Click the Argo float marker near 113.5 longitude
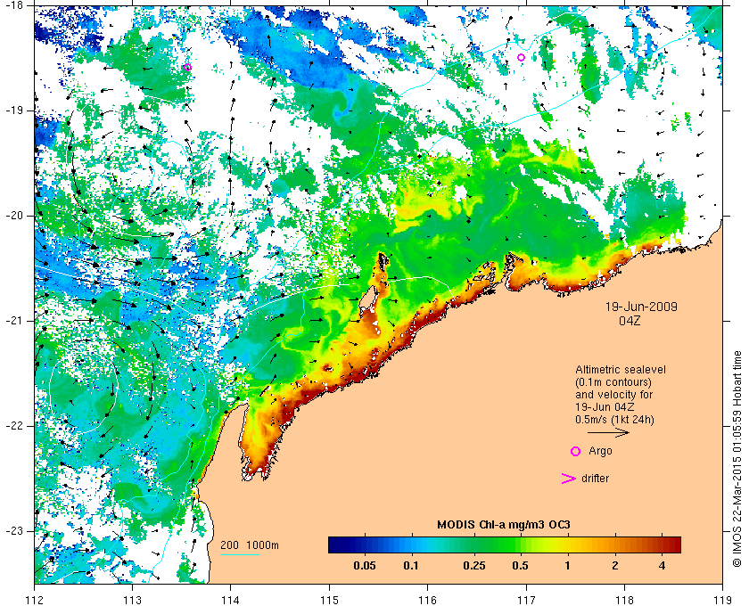Screen dimensions: 749x606 [x=188, y=67]
